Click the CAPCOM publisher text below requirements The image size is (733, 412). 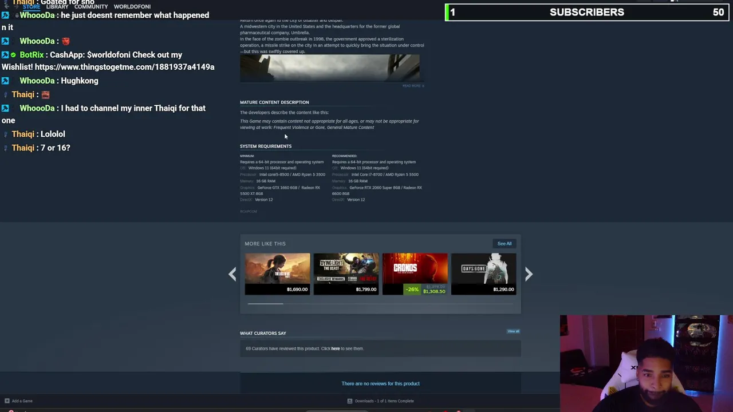(x=249, y=212)
